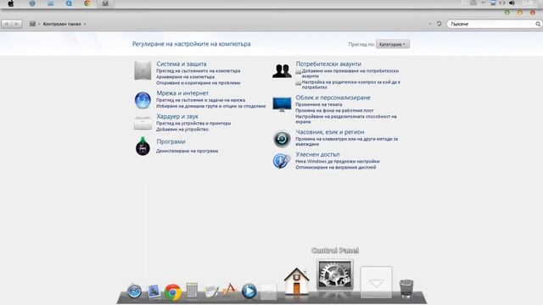Open the Облик и персонализиране heading link
This screenshot has height=305, width=543.
(333, 97)
